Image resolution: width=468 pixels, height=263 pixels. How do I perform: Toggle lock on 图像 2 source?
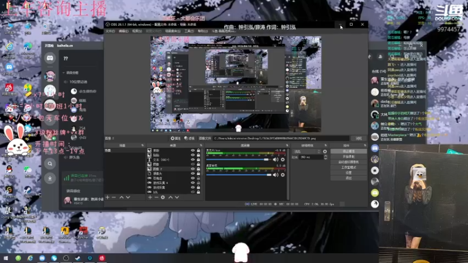pos(198,169)
